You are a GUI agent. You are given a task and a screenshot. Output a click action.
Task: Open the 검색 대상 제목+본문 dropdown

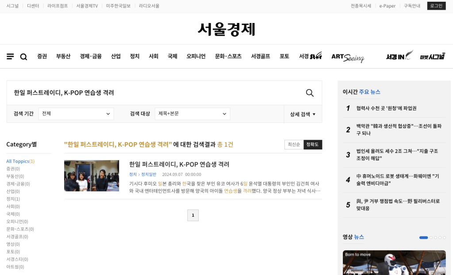tap(192, 114)
